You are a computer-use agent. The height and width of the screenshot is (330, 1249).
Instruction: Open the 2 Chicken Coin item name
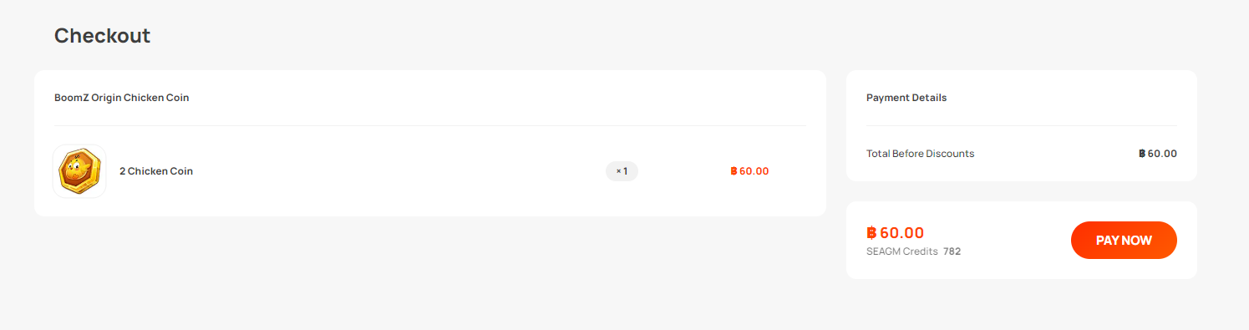click(x=156, y=171)
